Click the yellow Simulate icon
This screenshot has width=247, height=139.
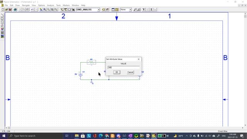[117, 10]
